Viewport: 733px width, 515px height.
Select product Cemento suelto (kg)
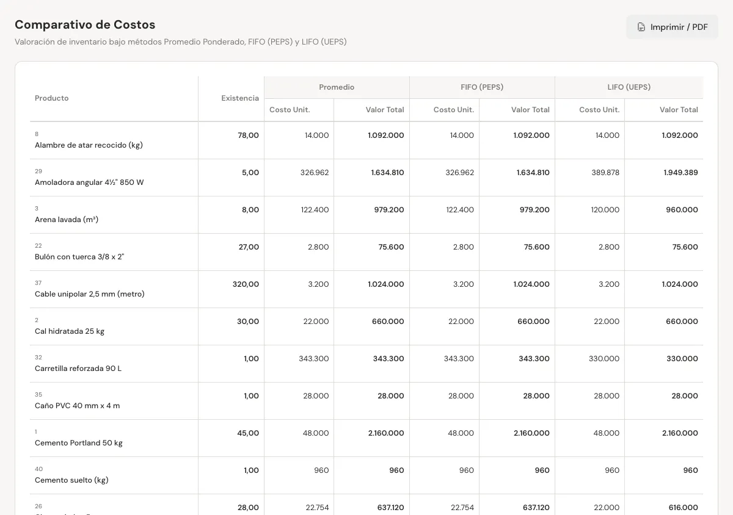71,480
